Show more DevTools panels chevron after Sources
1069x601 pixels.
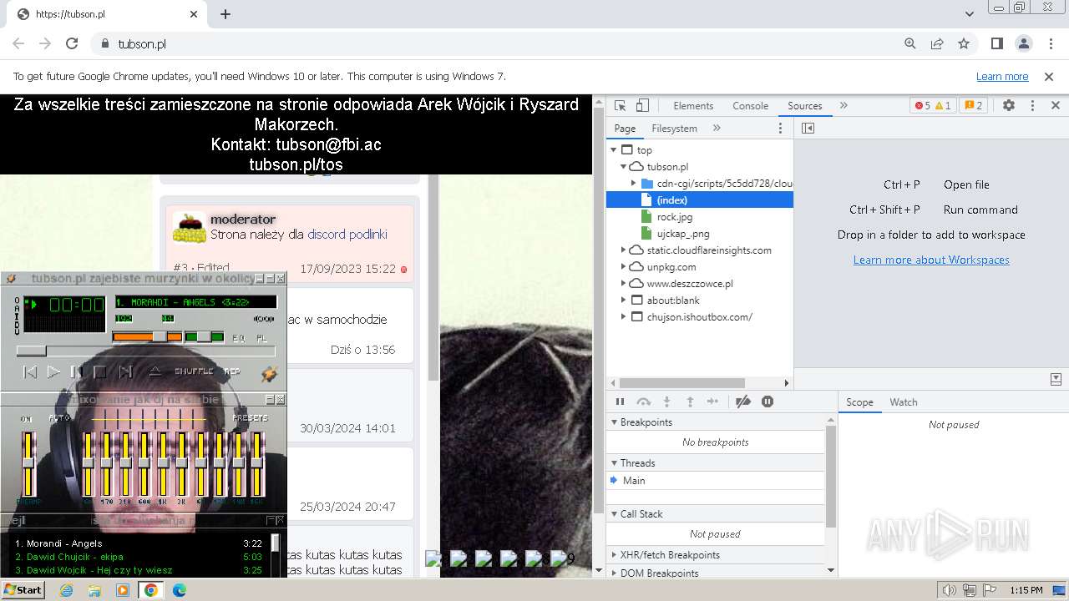pyautogui.click(x=844, y=106)
